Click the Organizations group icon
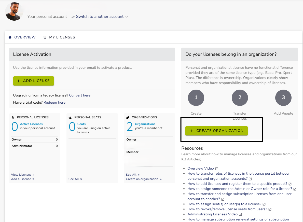The width and height of the screenshot is (303, 222). click(128, 117)
